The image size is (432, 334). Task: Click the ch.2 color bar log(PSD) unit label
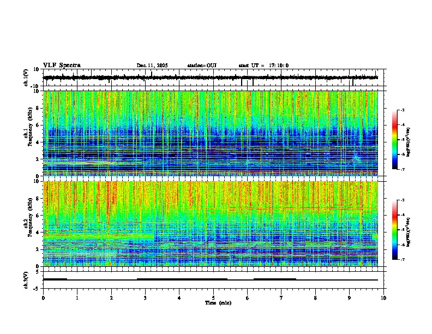click(x=409, y=232)
